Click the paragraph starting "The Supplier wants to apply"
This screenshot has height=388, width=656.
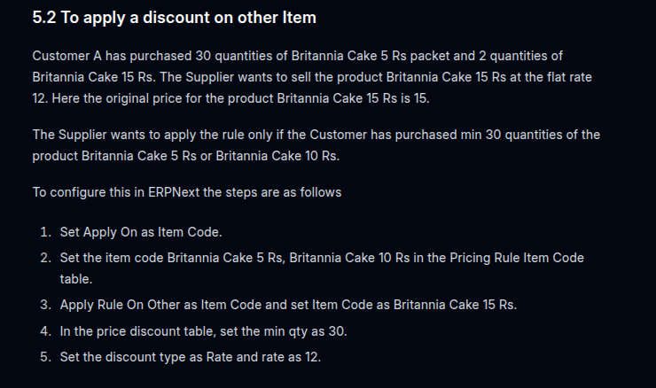[316, 145]
